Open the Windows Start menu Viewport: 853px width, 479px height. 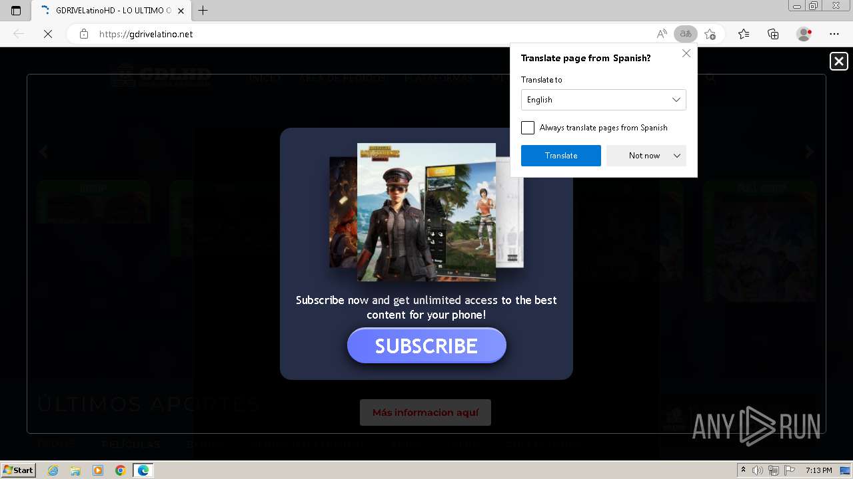19,470
